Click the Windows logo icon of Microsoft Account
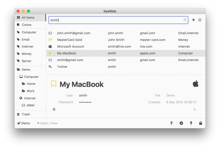Image resolution: width=220 pixels, height=149 pixels. pyautogui.click(x=50, y=47)
